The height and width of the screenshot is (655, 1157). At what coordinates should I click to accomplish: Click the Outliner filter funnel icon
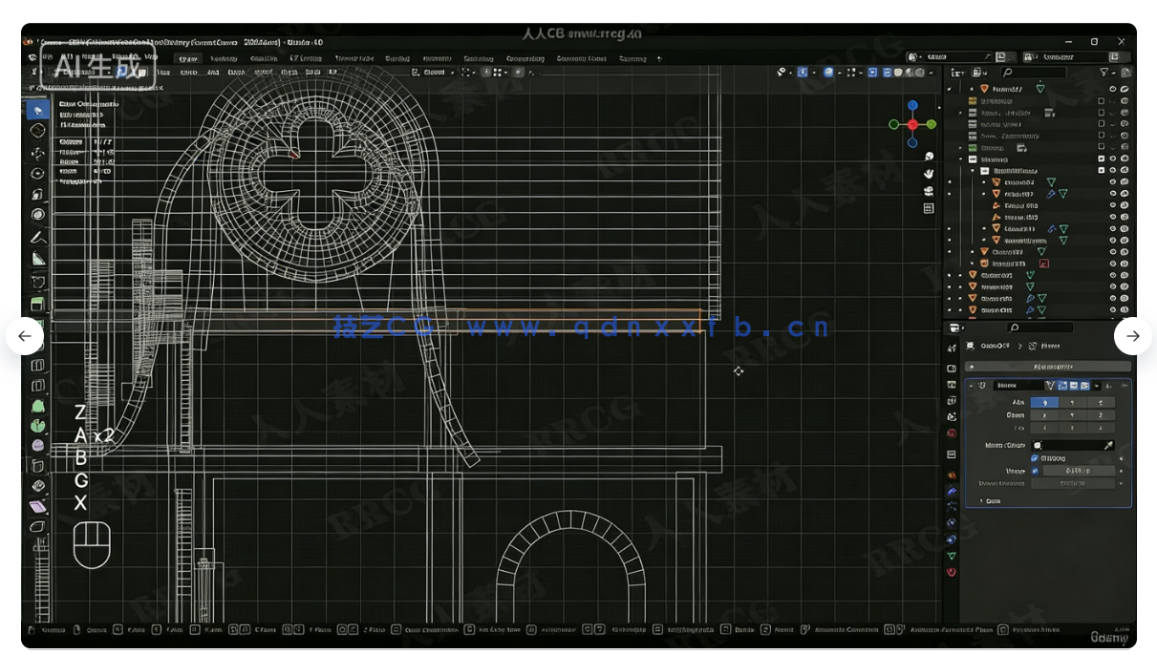1104,72
